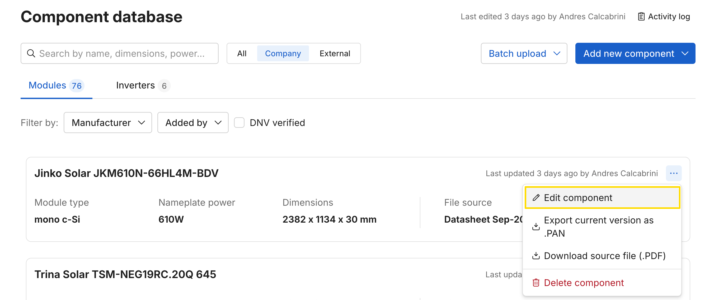Expand the Batch upload dropdown
714x300 pixels.
click(x=524, y=53)
